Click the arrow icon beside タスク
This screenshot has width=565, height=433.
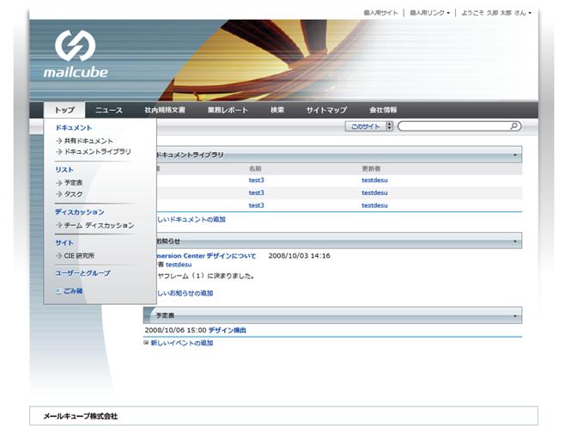coord(58,195)
